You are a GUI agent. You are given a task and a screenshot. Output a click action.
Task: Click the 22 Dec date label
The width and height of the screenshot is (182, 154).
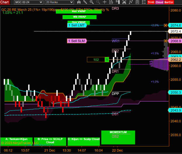pos(117,151)
